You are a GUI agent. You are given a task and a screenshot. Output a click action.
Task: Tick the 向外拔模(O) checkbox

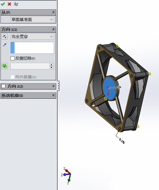pyautogui.click(x=13, y=77)
